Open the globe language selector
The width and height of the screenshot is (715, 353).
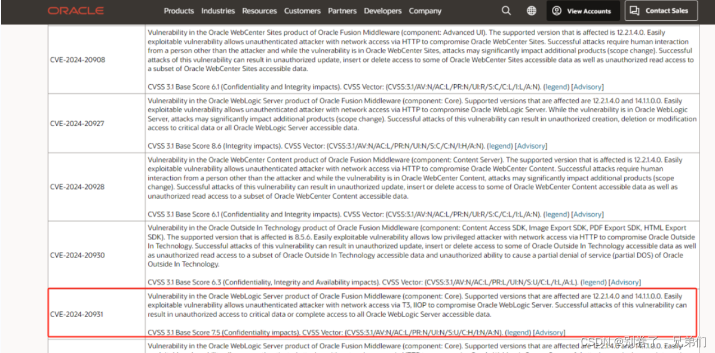click(532, 11)
